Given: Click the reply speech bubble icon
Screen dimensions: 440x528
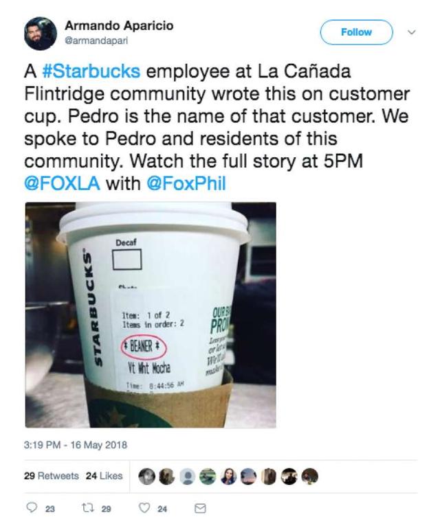Looking at the screenshot, I should (x=32, y=507).
